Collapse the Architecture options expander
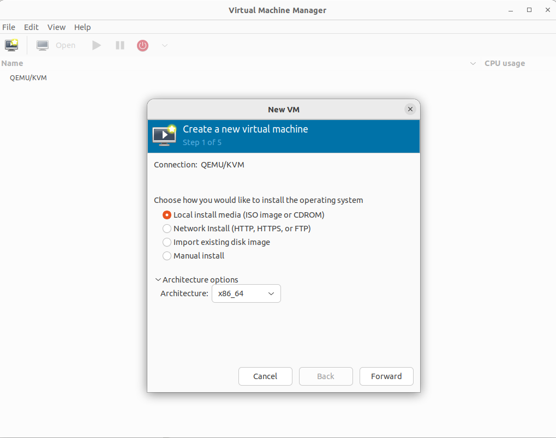 tap(158, 280)
